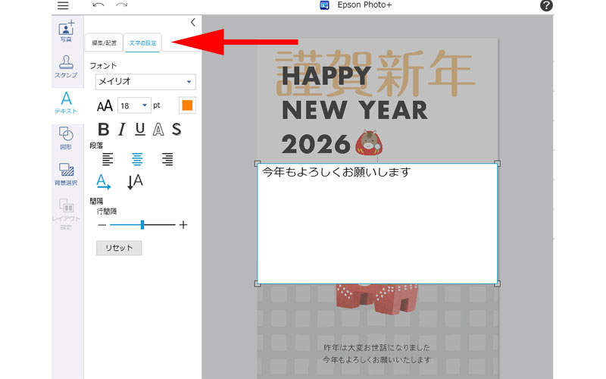606x379 pixels.
Task: Redo the last action
Action: (122, 5)
